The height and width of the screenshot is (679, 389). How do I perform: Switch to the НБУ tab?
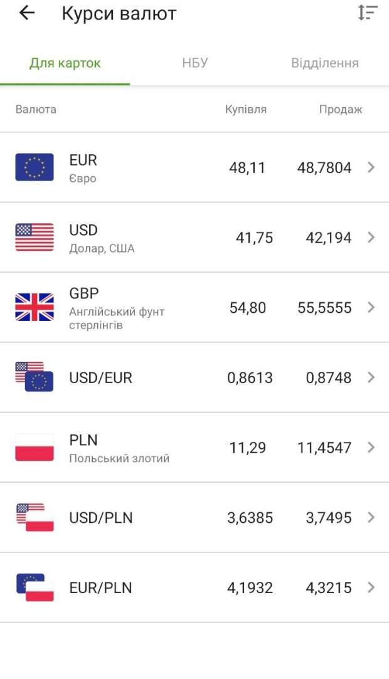(194, 63)
